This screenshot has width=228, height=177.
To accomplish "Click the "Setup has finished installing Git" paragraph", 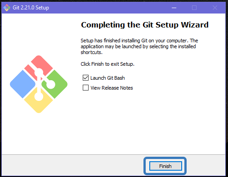I will [x=139, y=46].
